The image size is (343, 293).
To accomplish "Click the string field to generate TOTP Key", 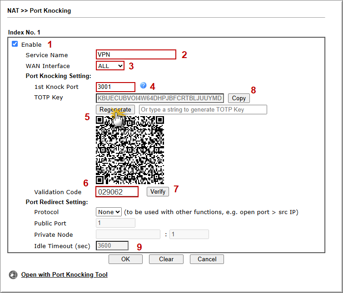I will pos(203,109).
